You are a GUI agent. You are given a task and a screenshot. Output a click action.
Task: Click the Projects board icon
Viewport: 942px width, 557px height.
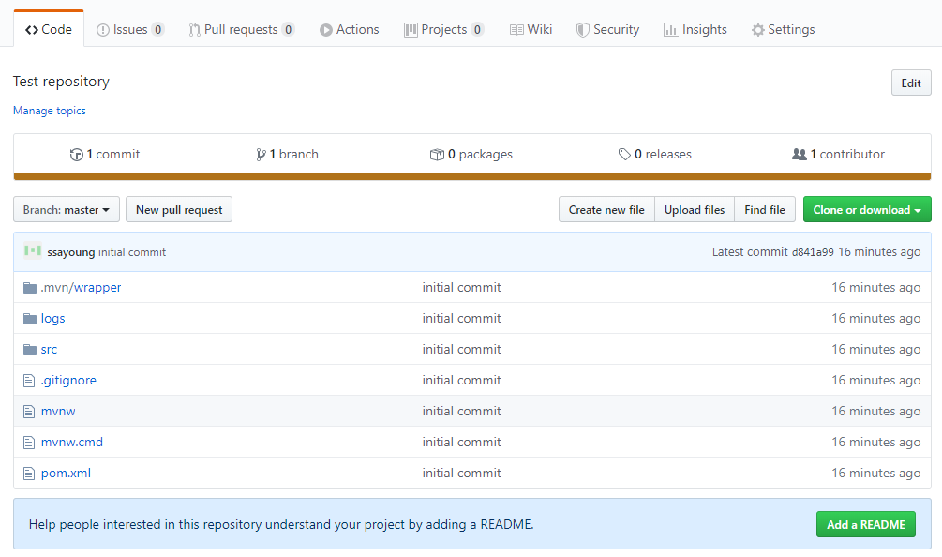411,30
